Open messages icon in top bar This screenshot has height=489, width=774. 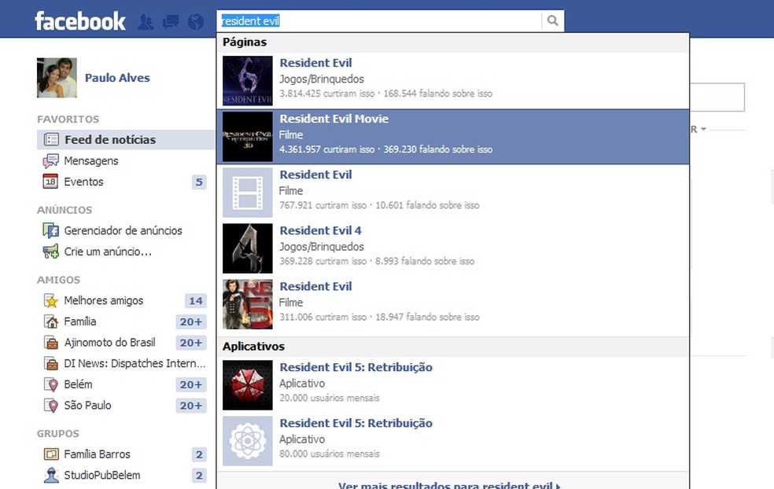tap(171, 22)
